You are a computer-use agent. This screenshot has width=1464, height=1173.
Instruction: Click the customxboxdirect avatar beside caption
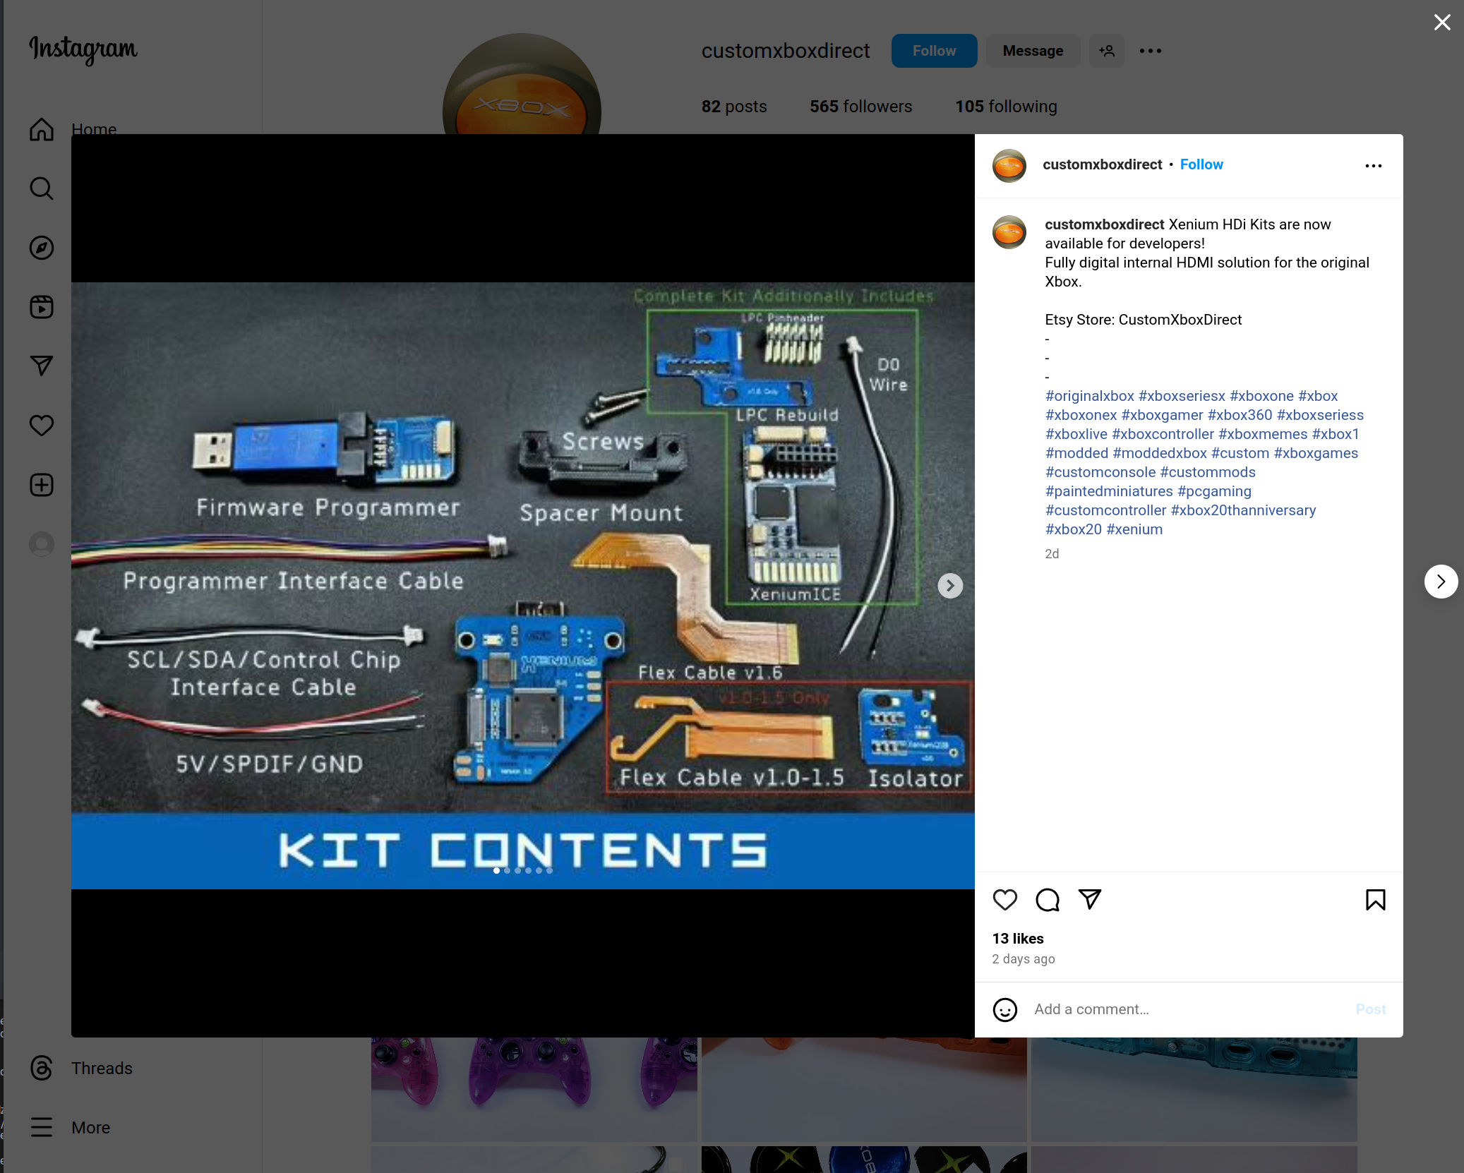pyautogui.click(x=1009, y=232)
